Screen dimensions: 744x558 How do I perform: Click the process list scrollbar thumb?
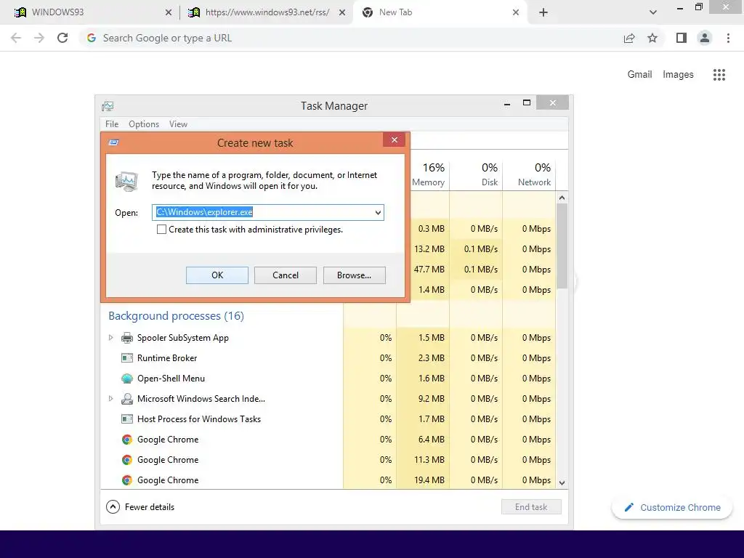(562, 246)
